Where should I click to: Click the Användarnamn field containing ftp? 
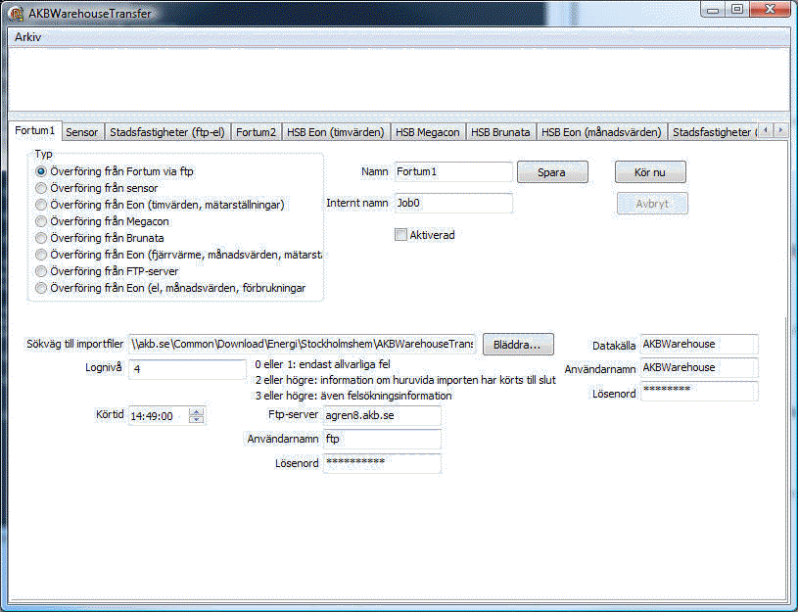tap(382, 439)
